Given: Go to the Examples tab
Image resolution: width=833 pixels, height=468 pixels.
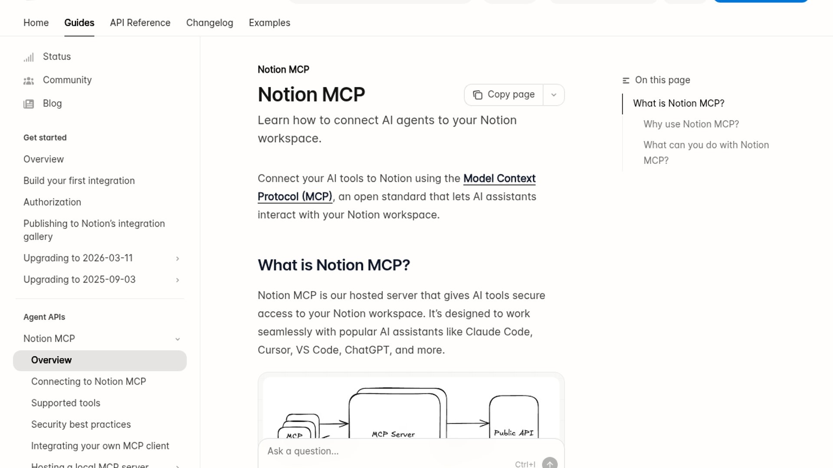Looking at the screenshot, I should click(269, 23).
